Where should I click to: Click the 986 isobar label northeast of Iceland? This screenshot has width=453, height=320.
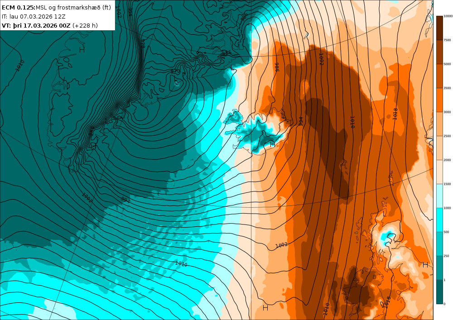point(277,67)
